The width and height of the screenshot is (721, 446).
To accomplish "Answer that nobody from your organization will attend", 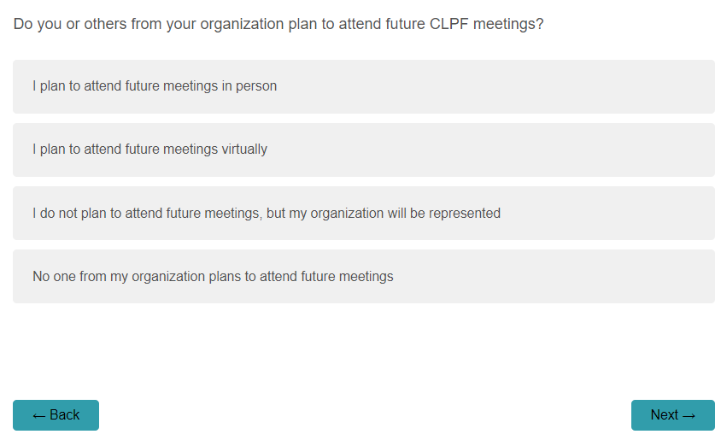I will 363,277.
